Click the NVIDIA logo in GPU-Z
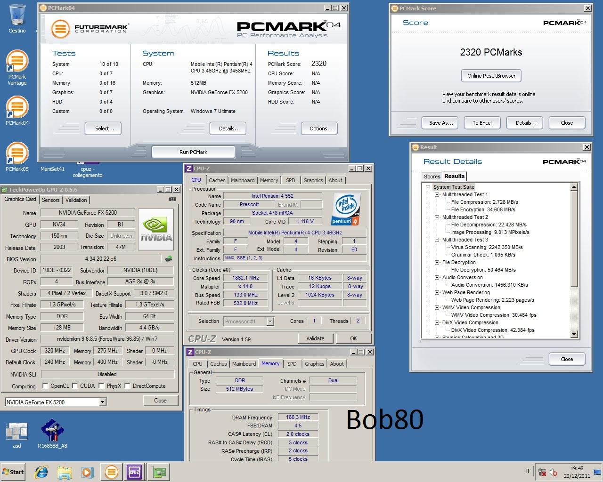Screen dimensions: 603x482 pos(156,229)
